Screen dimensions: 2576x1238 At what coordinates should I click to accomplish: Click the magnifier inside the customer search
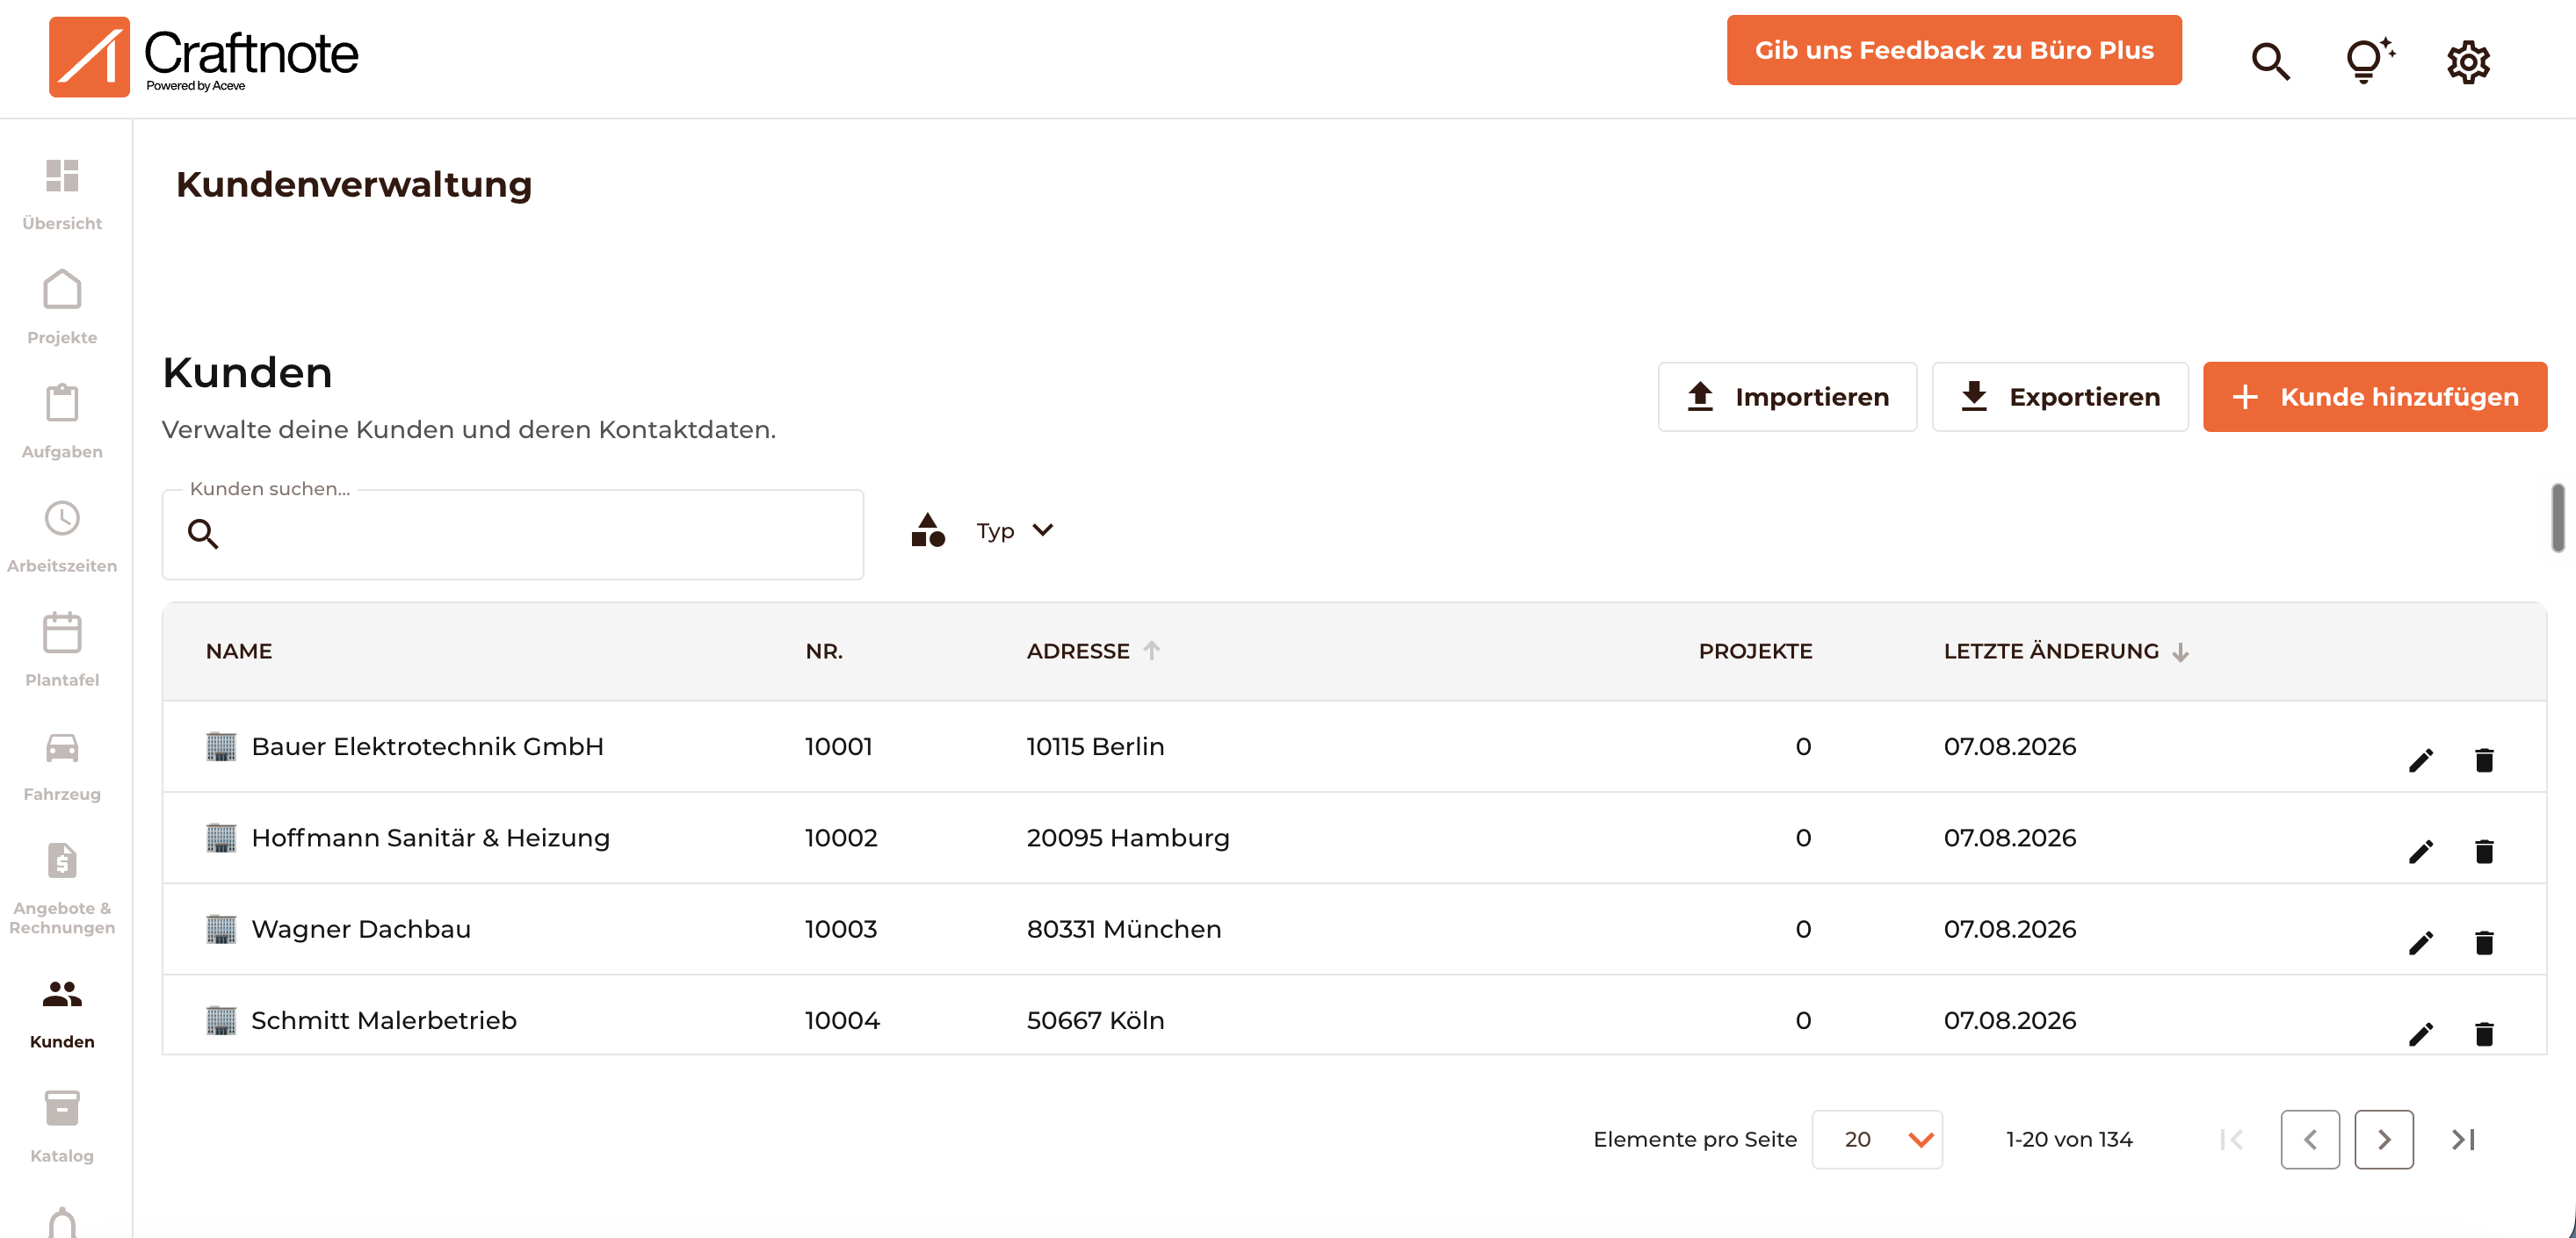click(203, 534)
